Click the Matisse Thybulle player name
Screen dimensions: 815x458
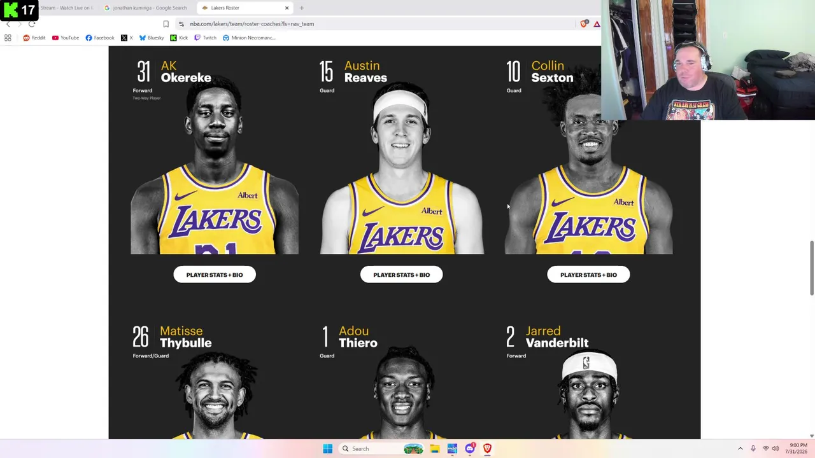coord(185,337)
